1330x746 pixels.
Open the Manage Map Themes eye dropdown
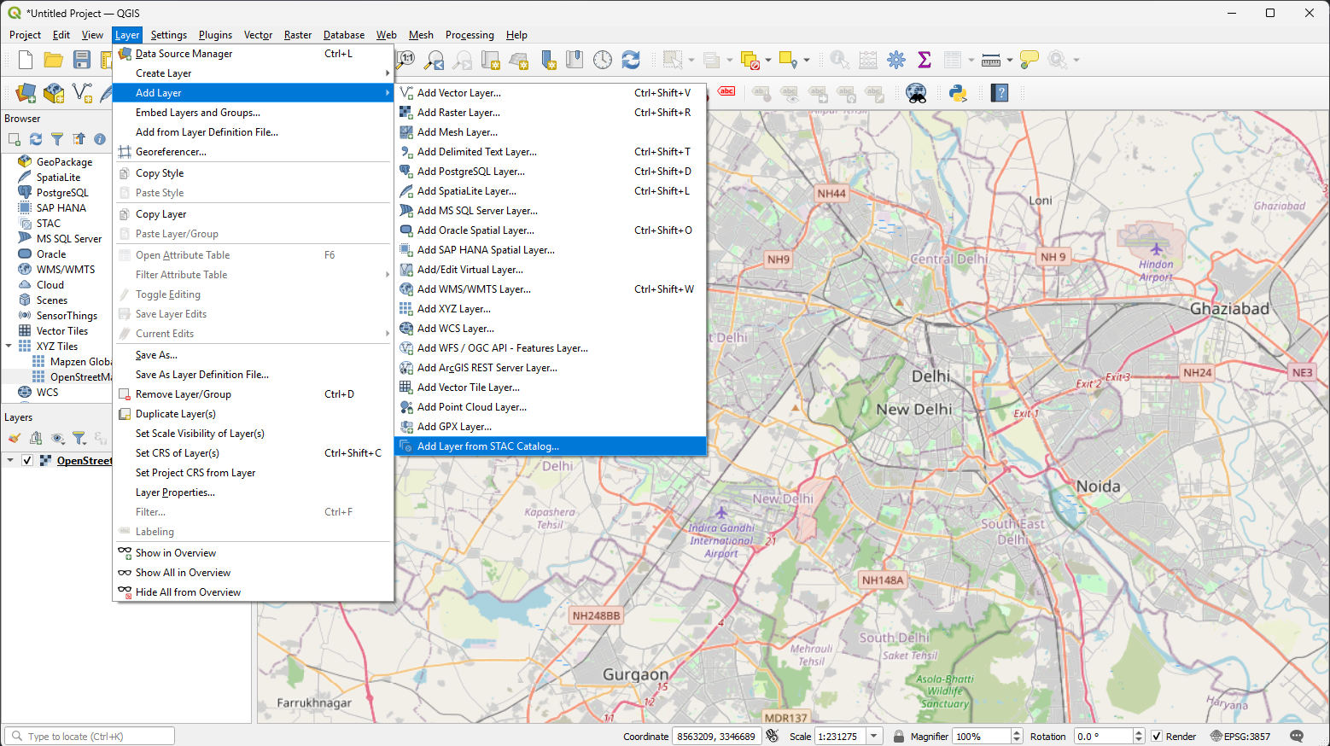coord(58,438)
